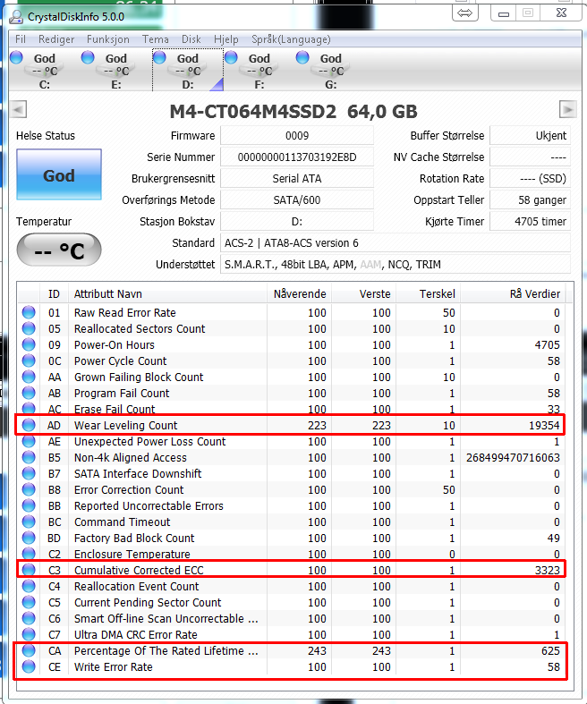Screen dimensions: 587x704
Task: Click raw value 268499470716063
Action: click(513, 457)
